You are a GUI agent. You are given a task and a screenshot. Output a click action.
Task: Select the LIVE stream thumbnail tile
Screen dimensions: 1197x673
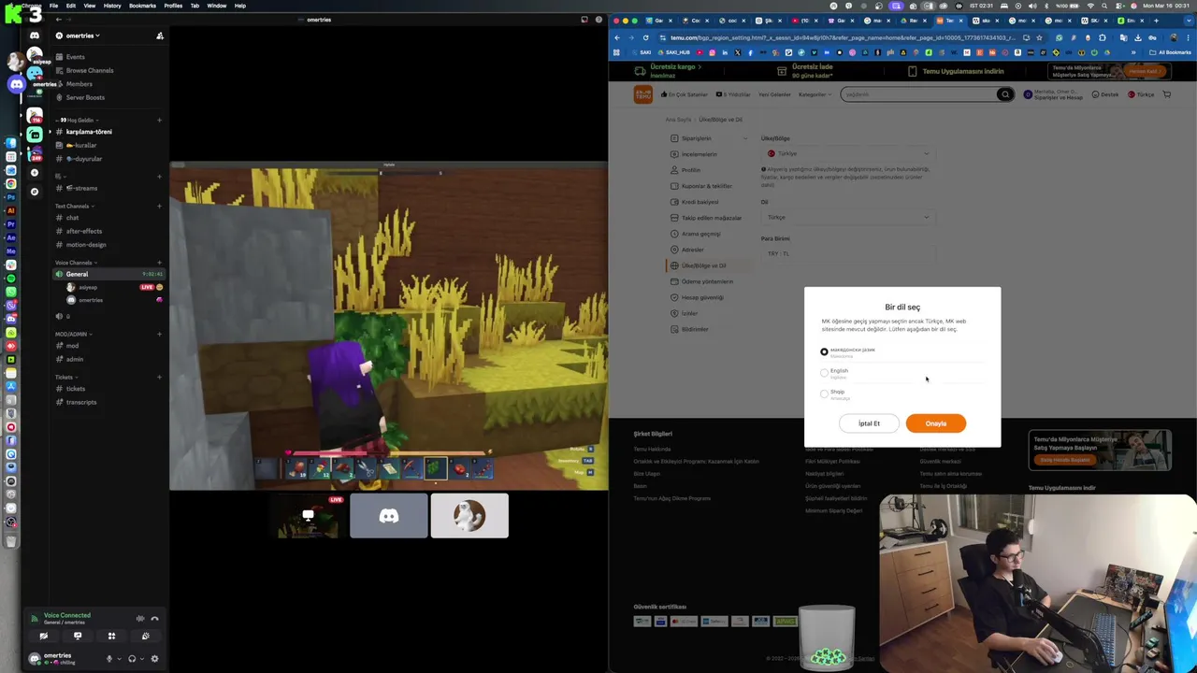(309, 516)
